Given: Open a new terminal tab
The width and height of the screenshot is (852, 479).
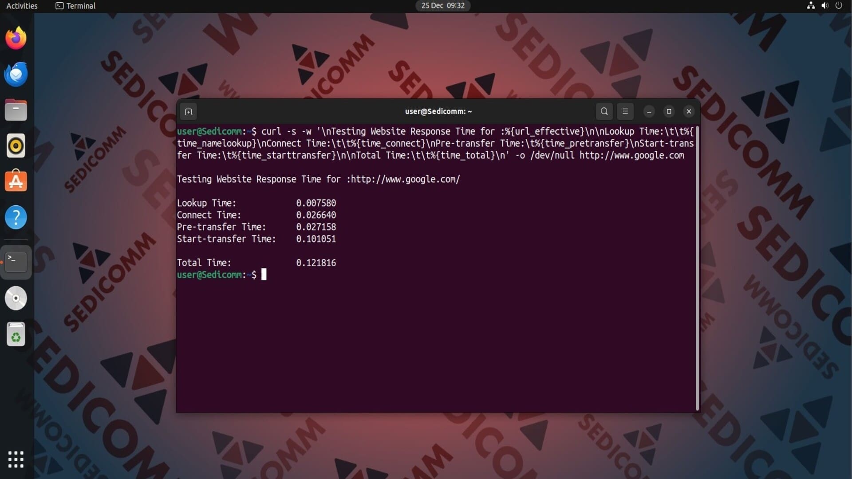Looking at the screenshot, I should click(x=189, y=112).
